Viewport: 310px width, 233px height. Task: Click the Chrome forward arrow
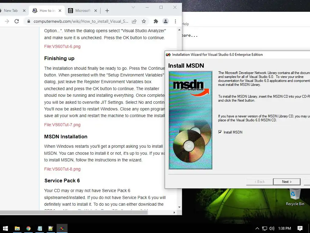point(7,21)
